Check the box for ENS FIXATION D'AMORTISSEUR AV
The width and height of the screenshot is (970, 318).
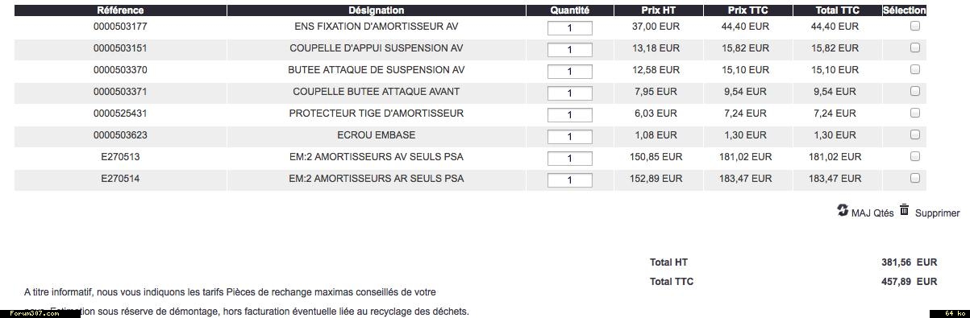tap(914, 26)
